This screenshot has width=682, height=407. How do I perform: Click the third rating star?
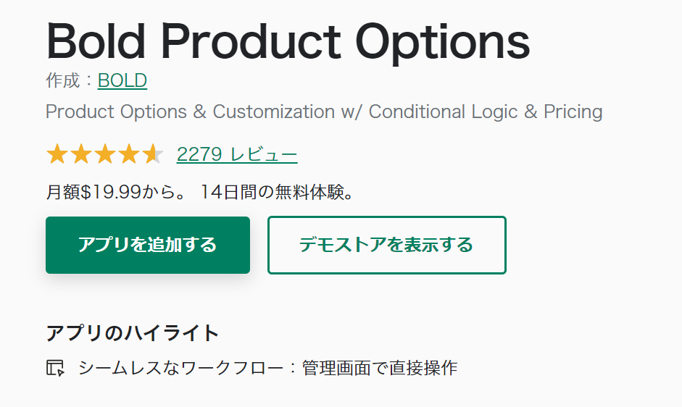(104, 154)
